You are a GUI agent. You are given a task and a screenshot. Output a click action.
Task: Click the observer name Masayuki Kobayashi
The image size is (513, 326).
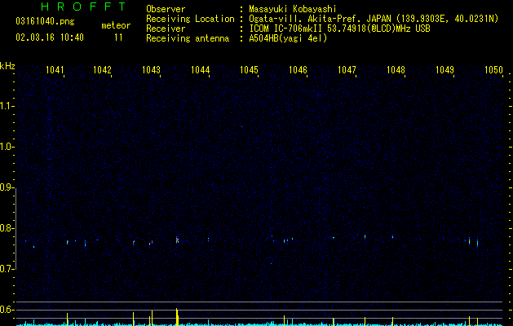pos(293,9)
